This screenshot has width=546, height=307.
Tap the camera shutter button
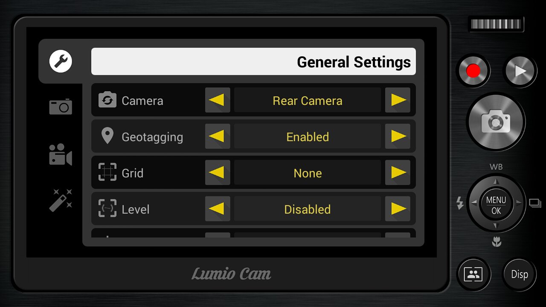tap(496, 122)
